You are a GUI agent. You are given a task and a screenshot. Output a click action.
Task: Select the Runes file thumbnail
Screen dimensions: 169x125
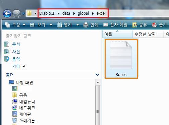[121, 59]
